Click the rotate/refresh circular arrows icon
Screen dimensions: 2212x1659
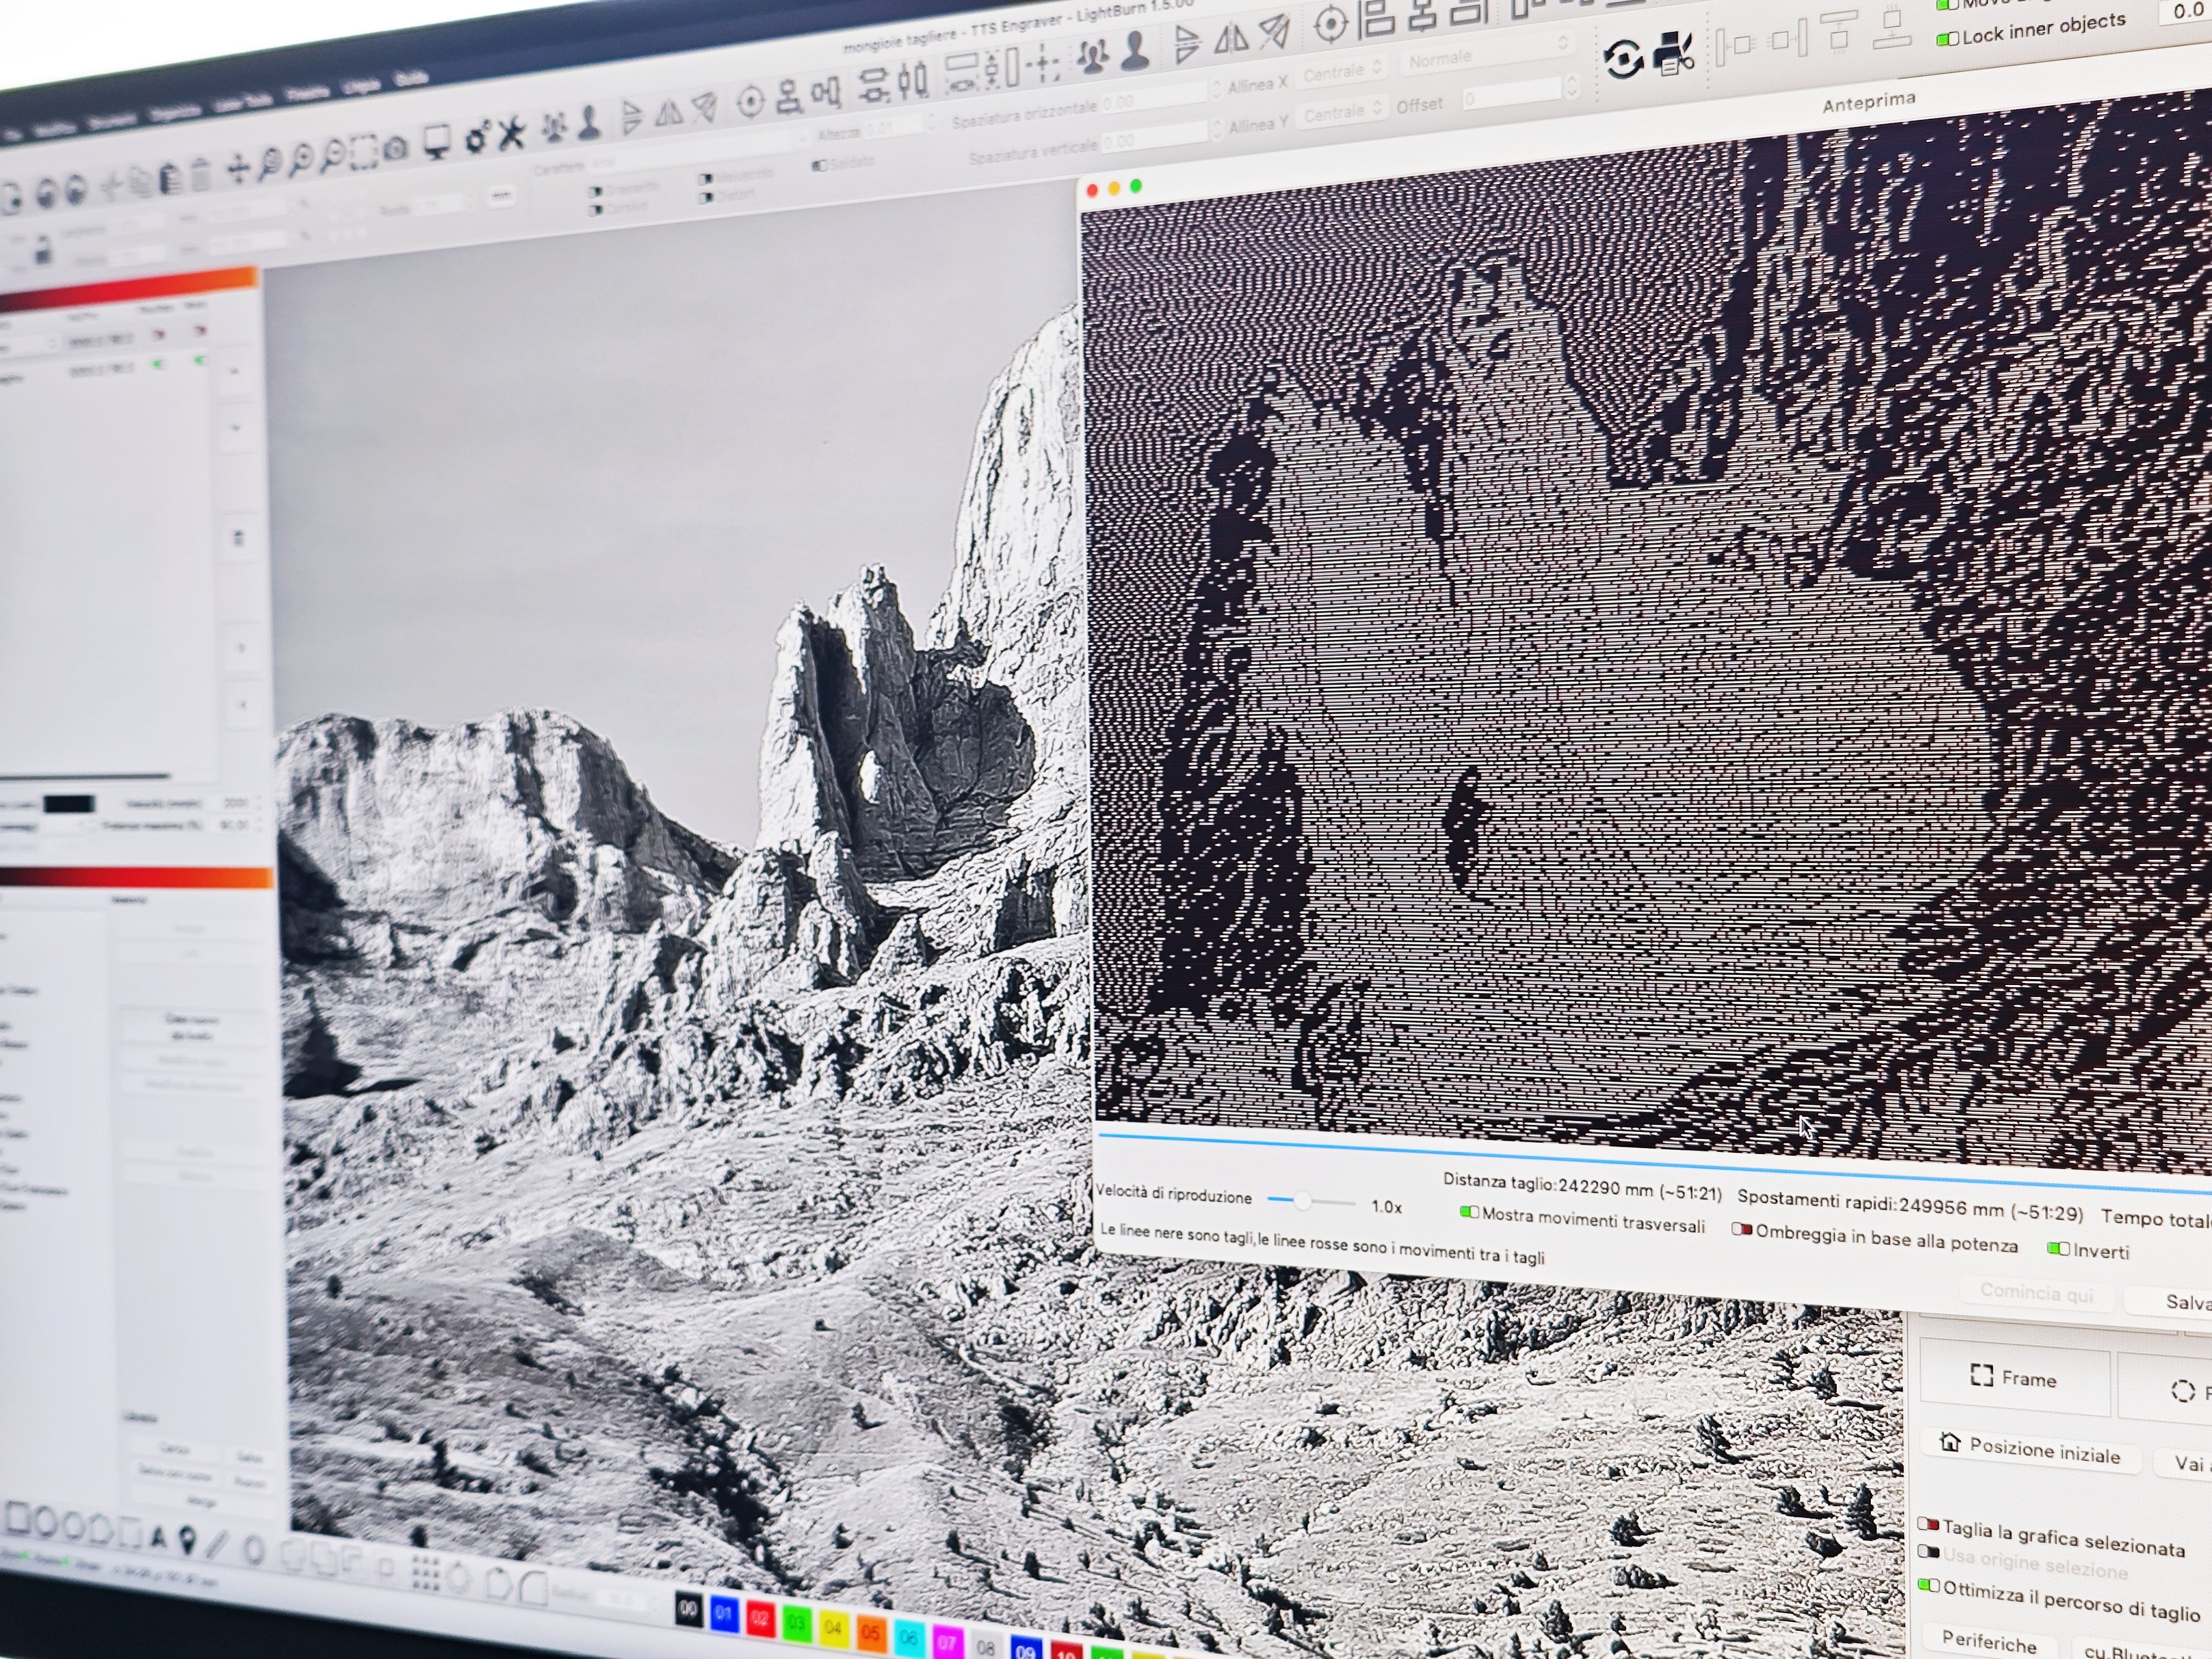tap(1623, 58)
